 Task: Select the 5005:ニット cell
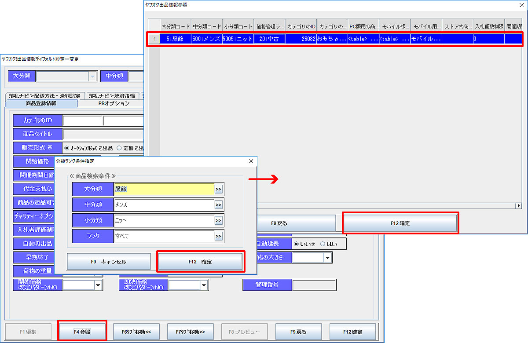click(x=238, y=39)
